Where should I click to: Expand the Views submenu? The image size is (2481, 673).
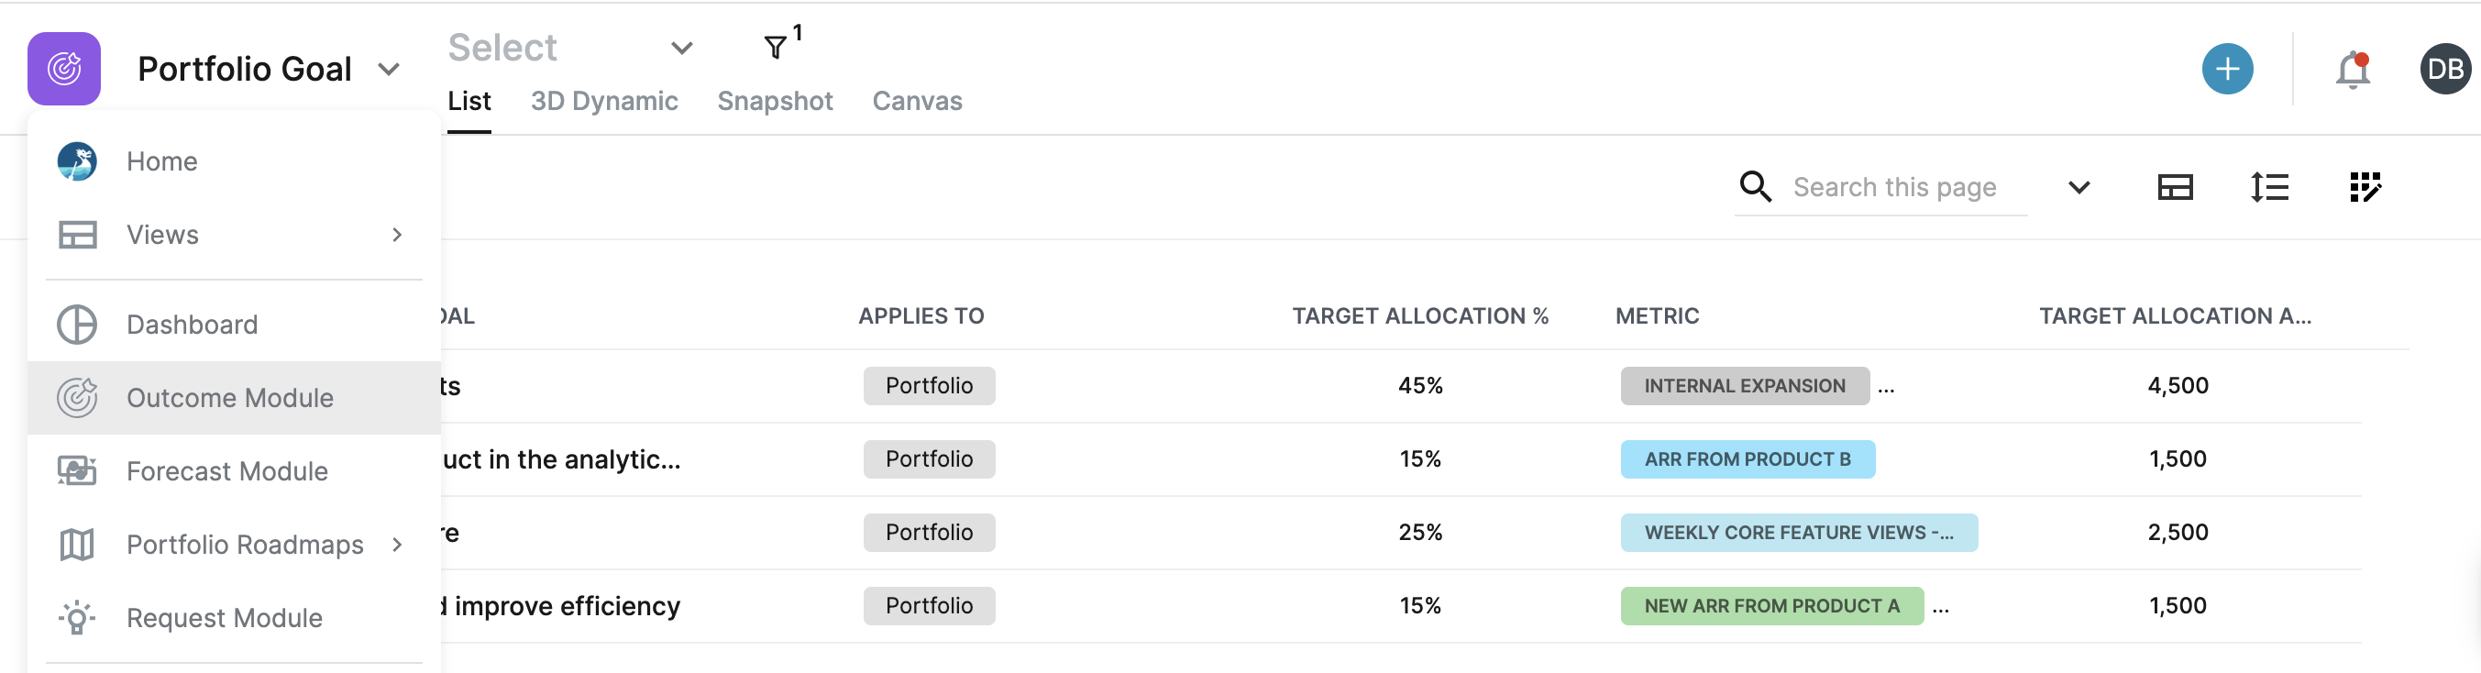397,235
